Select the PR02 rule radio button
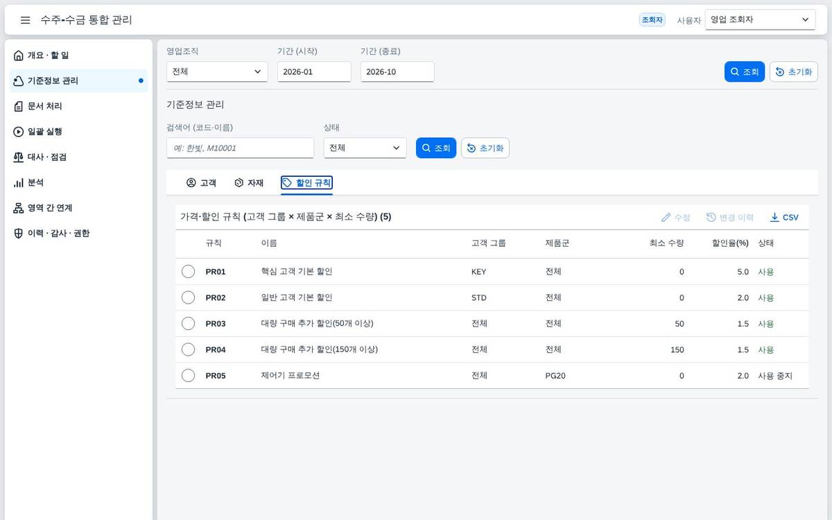The image size is (832, 520). pyautogui.click(x=188, y=297)
